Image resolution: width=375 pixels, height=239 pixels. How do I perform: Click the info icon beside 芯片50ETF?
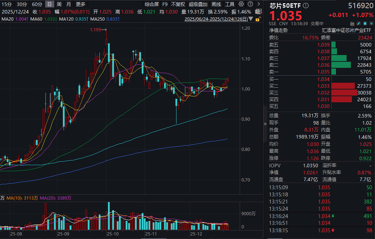305,5
